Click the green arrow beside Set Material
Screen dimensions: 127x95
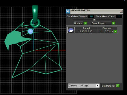click(x=118, y=85)
